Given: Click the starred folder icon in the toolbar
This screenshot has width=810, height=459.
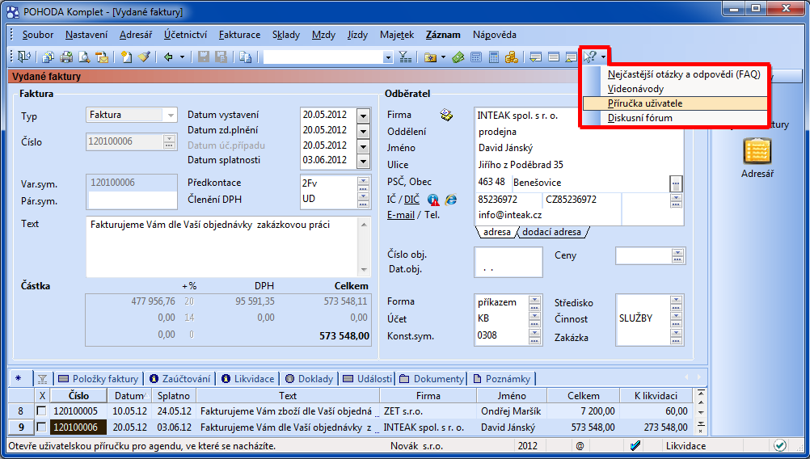Looking at the screenshot, I should [x=430, y=57].
